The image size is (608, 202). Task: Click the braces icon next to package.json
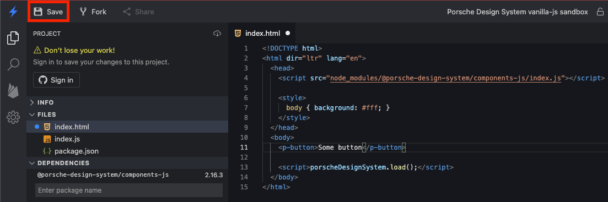point(47,151)
